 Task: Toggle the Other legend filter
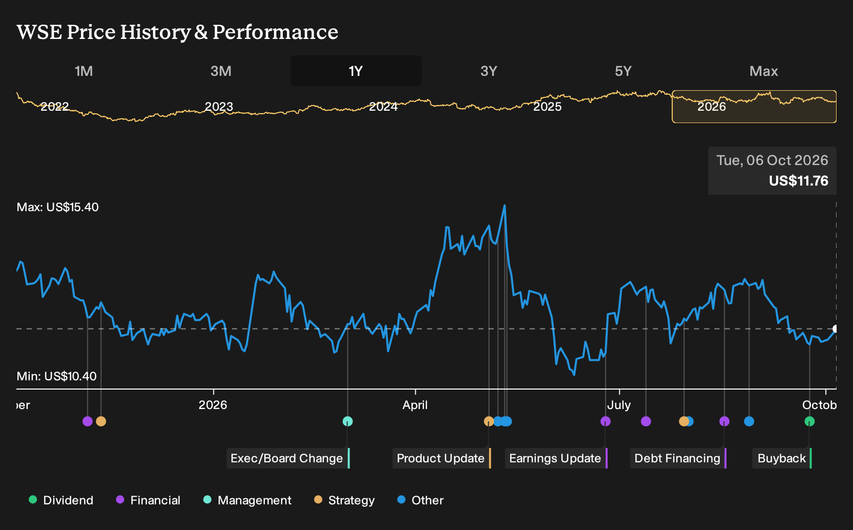click(420, 500)
